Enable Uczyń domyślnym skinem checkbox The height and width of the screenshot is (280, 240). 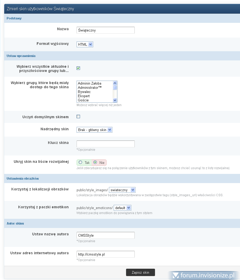click(x=78, y=117)
